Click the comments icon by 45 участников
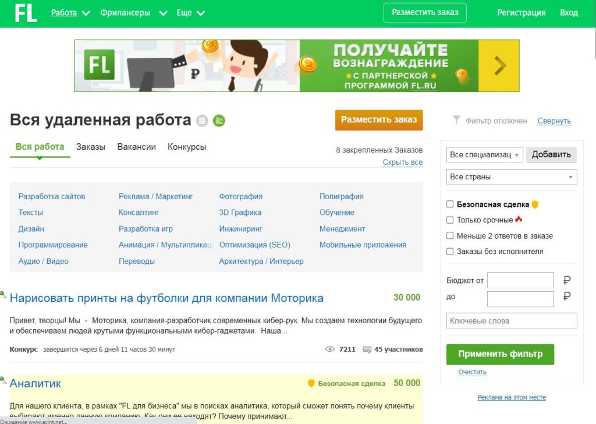The height and width of the screenshot is (424, 596). pos(367,349)
